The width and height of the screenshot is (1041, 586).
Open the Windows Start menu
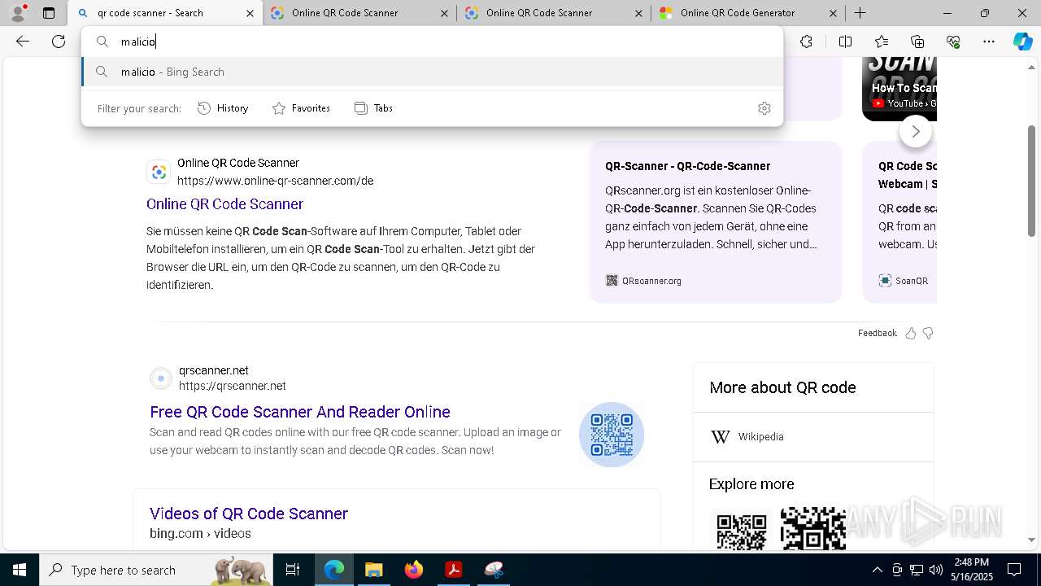click(20, 570)
